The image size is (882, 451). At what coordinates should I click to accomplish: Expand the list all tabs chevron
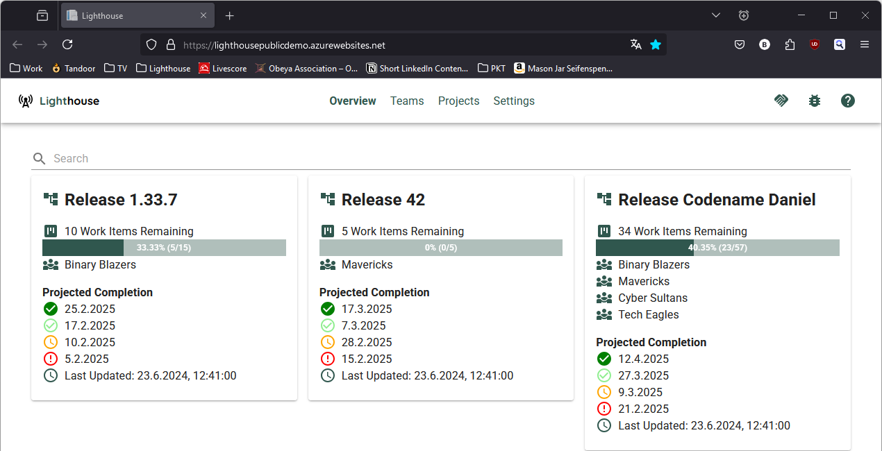pos(716,15)
